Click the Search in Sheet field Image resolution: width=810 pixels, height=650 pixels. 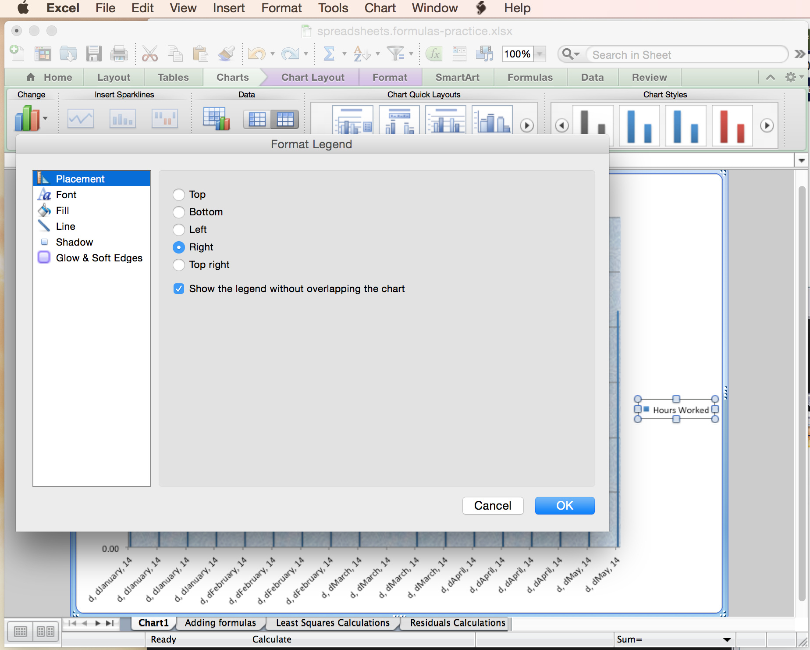(679, 54)
